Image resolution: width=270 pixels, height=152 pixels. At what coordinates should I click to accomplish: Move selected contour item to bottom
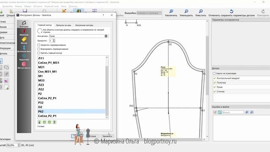click(x=54, y=122)
